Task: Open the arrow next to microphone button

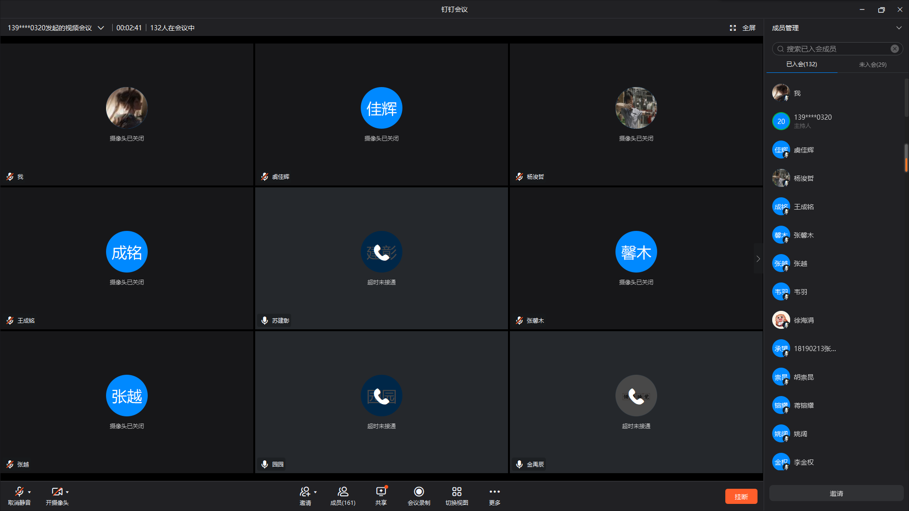Action: tap(29, 492)
